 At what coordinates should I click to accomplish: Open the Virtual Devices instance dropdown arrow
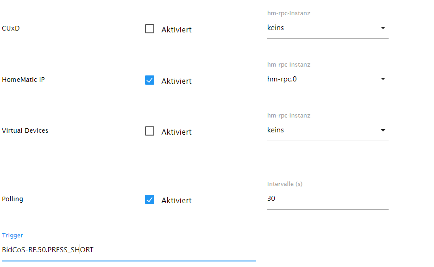point(383,130)
